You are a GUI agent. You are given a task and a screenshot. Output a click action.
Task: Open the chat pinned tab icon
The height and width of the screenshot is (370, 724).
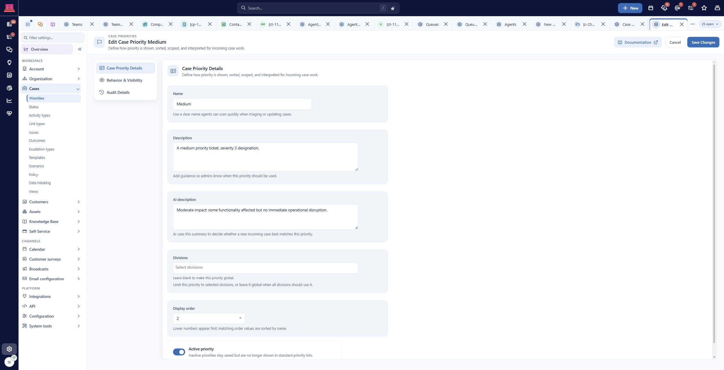coord(40,24)
